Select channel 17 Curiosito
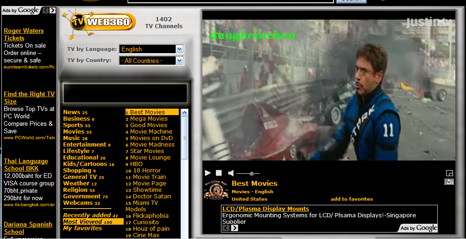 click(142, 222)
